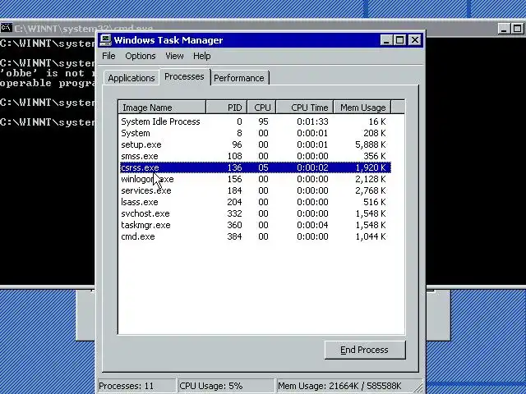Select the System process name
This screenshot has width=526, height=394.
coord(135,133)
